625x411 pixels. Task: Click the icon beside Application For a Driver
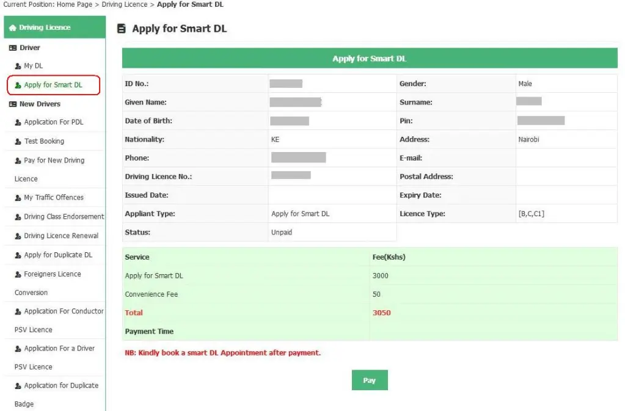pos(18,349)
